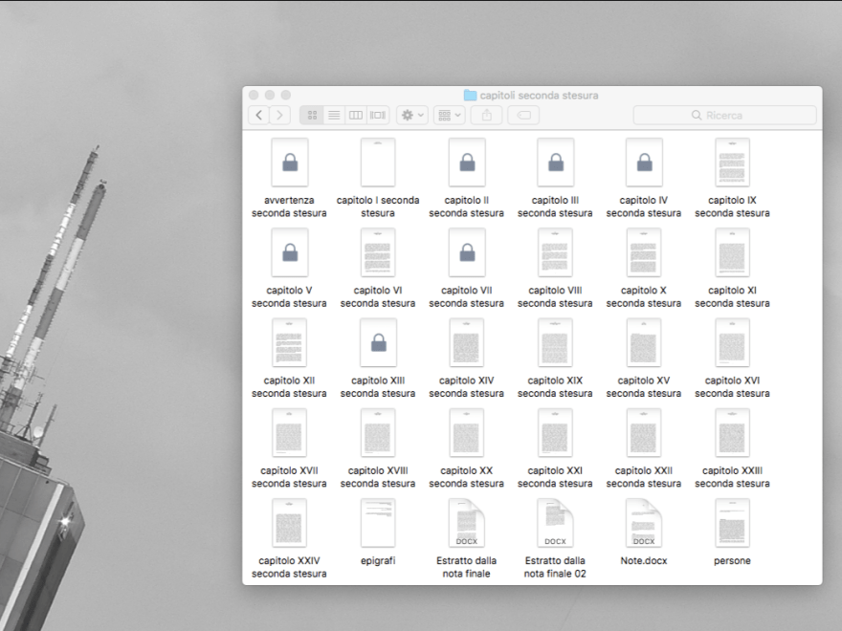842x631 pixels.
Task: Select capitolo XIII seconda stesura locked file
Action: [x=378, y=343]
